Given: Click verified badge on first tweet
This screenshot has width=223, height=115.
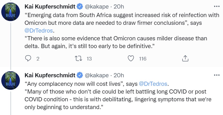Looking at the screenshot, I should pos(80,6).
